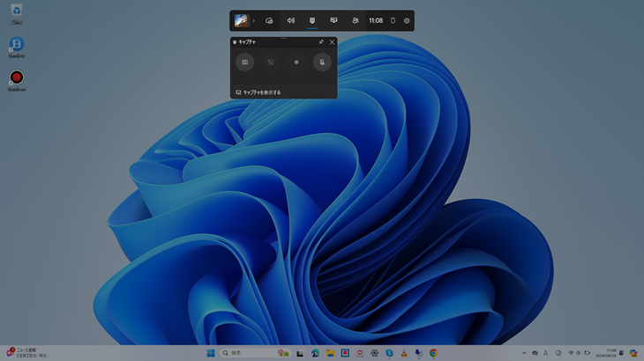This screenshot has height=361, width=644.
Task: Open Task View on the taskbar
Action: point(300,353)
